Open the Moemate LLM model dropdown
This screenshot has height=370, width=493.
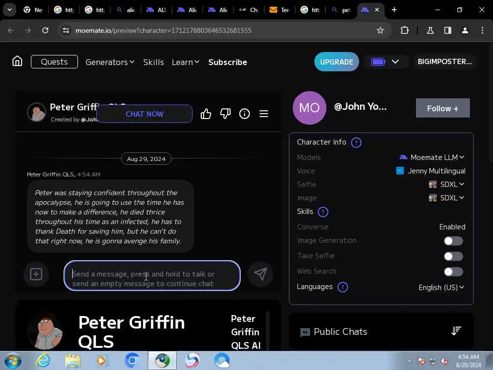click(x=431, y=158)
